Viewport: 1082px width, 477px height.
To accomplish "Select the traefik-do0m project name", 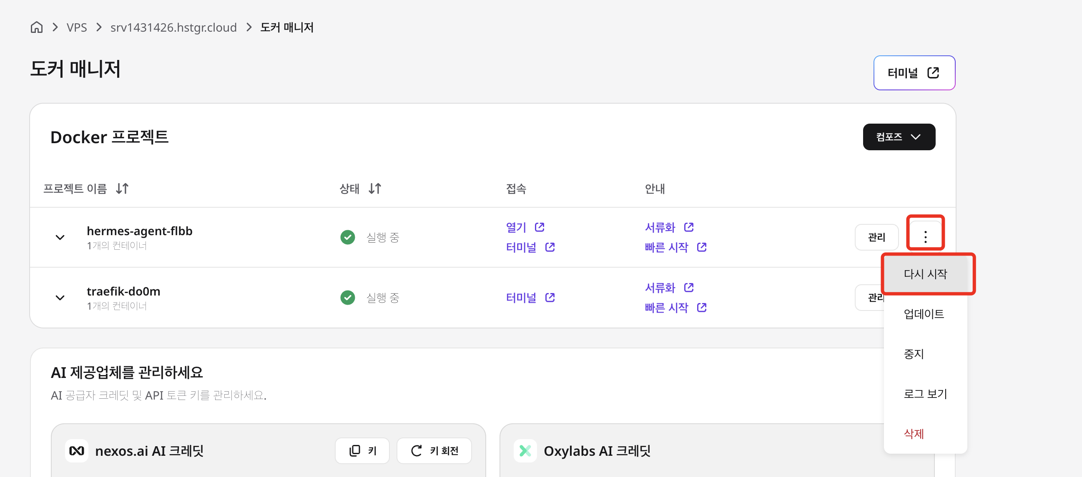I will coord(123,291).
